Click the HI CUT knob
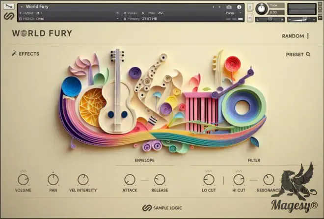 click(239, 180)
